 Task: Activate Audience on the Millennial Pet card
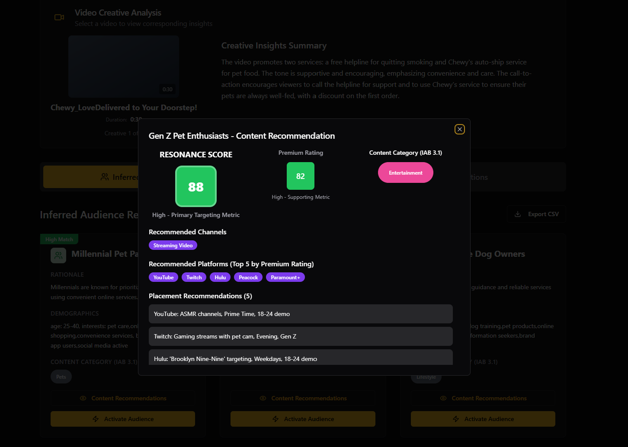tap(123, 419)
